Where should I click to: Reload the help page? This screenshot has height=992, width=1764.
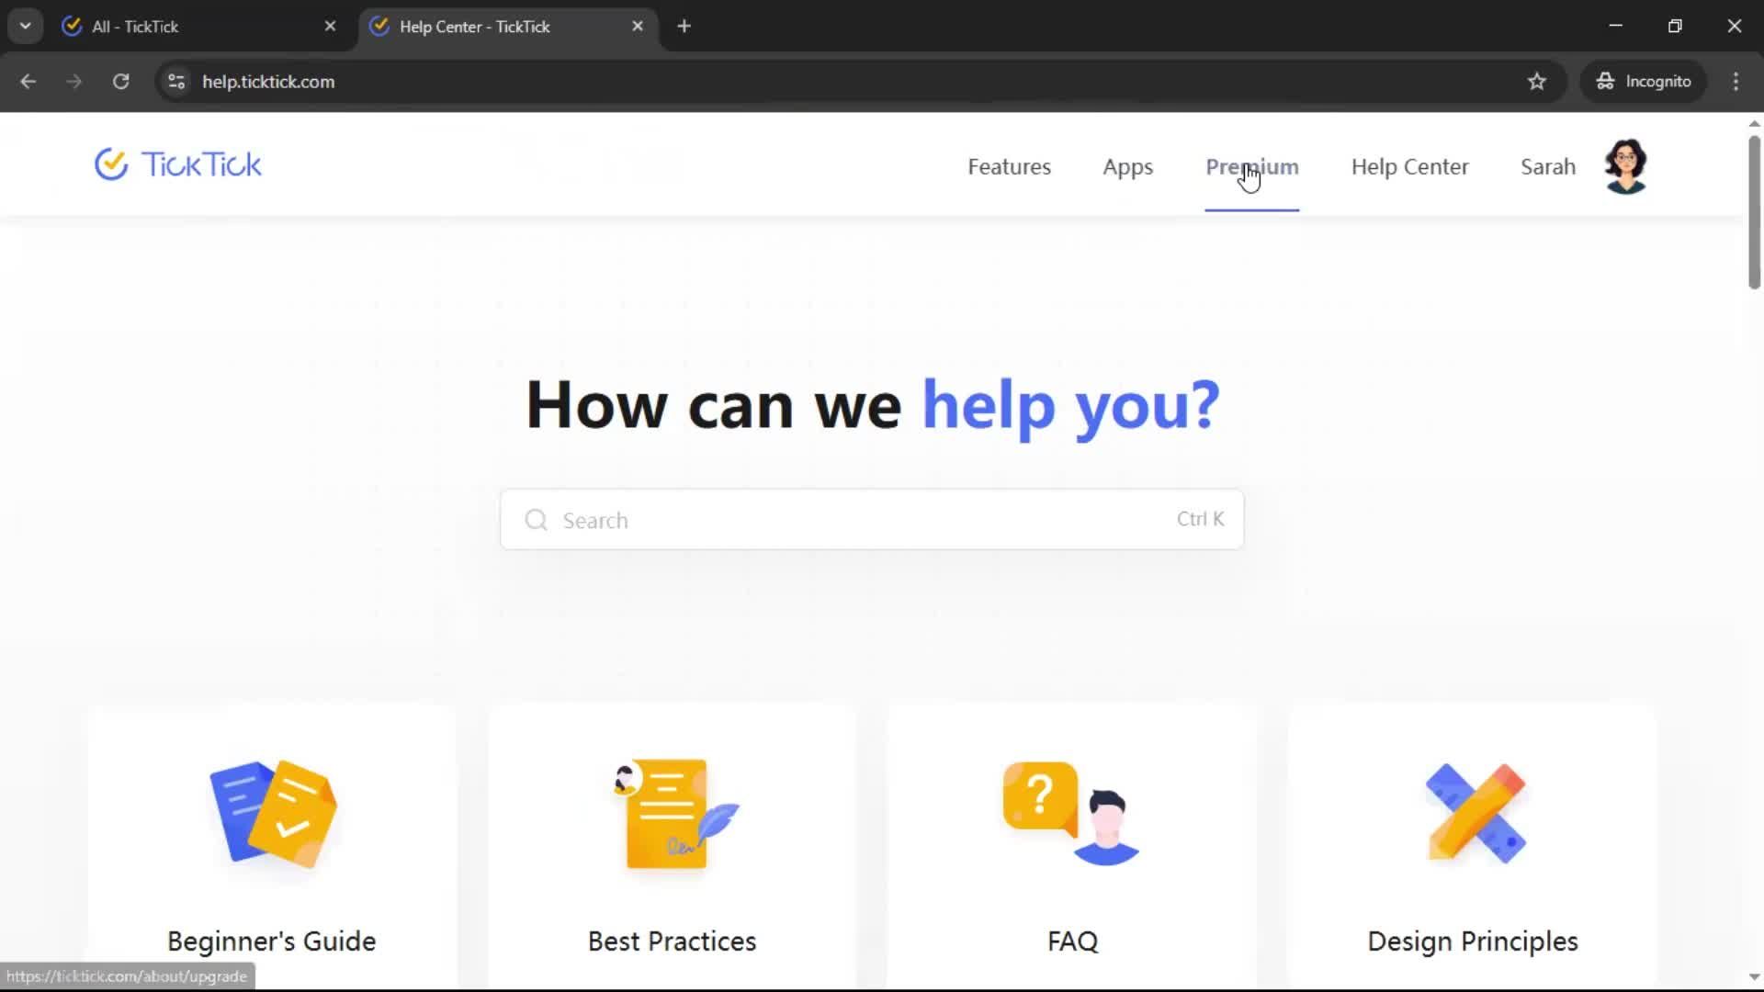click(x=120, y=82)
